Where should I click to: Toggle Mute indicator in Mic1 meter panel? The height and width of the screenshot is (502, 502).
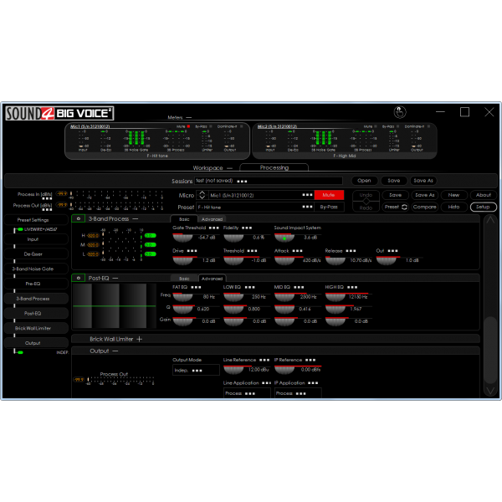[x=188, y=126]
